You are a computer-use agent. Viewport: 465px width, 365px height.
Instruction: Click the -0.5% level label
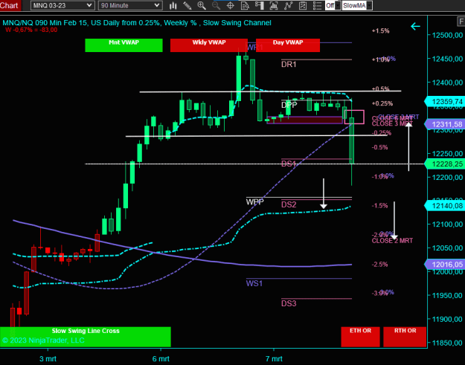tap(379, 147)
